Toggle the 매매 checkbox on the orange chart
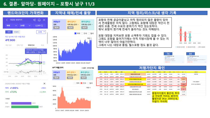The image size is (210, 118). (75, 83)
